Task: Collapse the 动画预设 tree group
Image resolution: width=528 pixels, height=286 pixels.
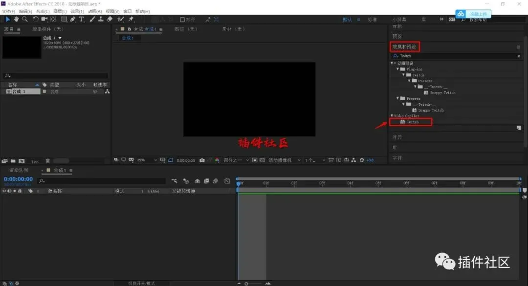Action: [392, 63]
